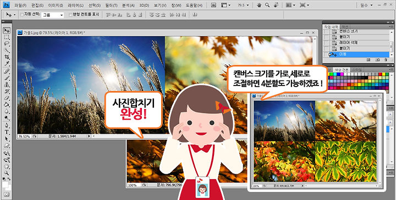This screenshot has width=396, height=200.
Task: Select the Move tool in the toolbox
Action: pyautogui.click(x=7, y=31)
